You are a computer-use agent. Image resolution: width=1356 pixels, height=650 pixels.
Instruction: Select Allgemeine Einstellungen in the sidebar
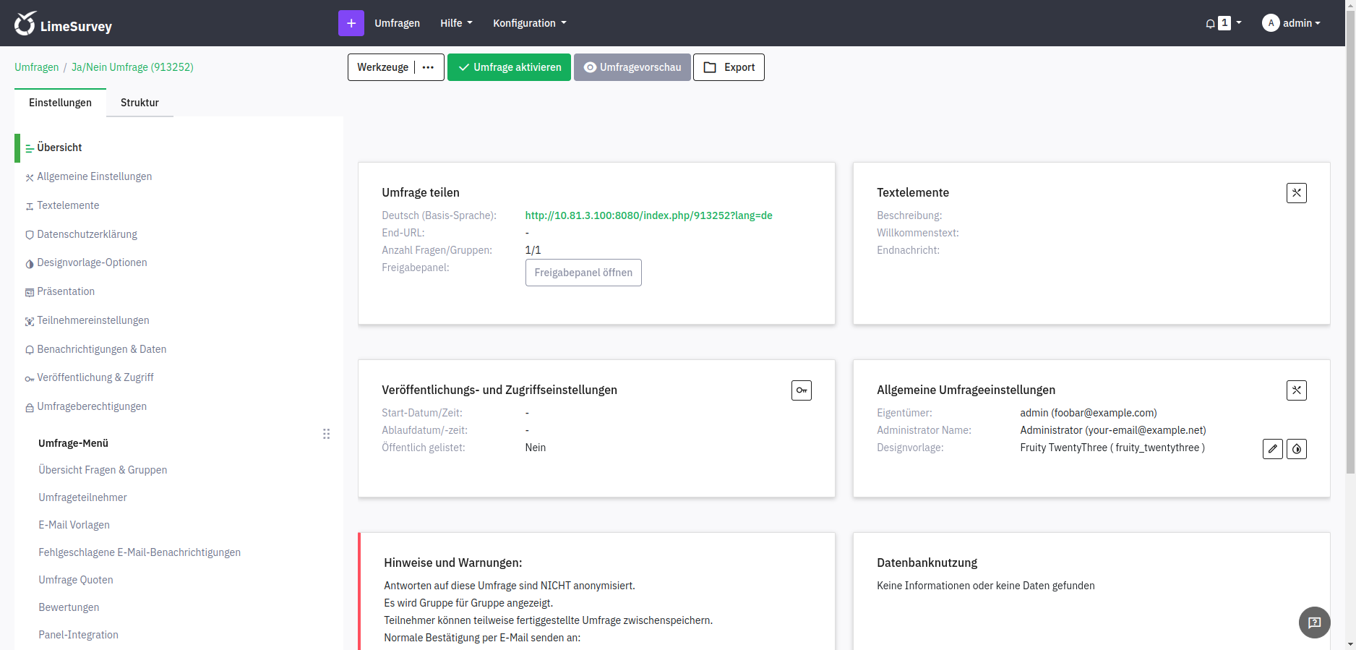94,176
